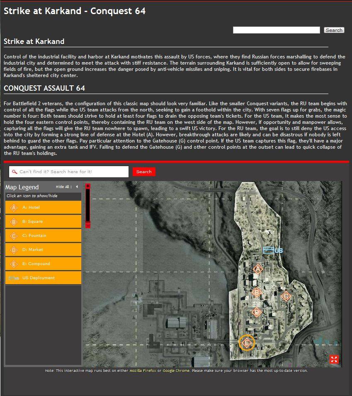Viewport: 352px width, 396px height.
Task: Focus the top search text field
Action: tap(277, 30)
